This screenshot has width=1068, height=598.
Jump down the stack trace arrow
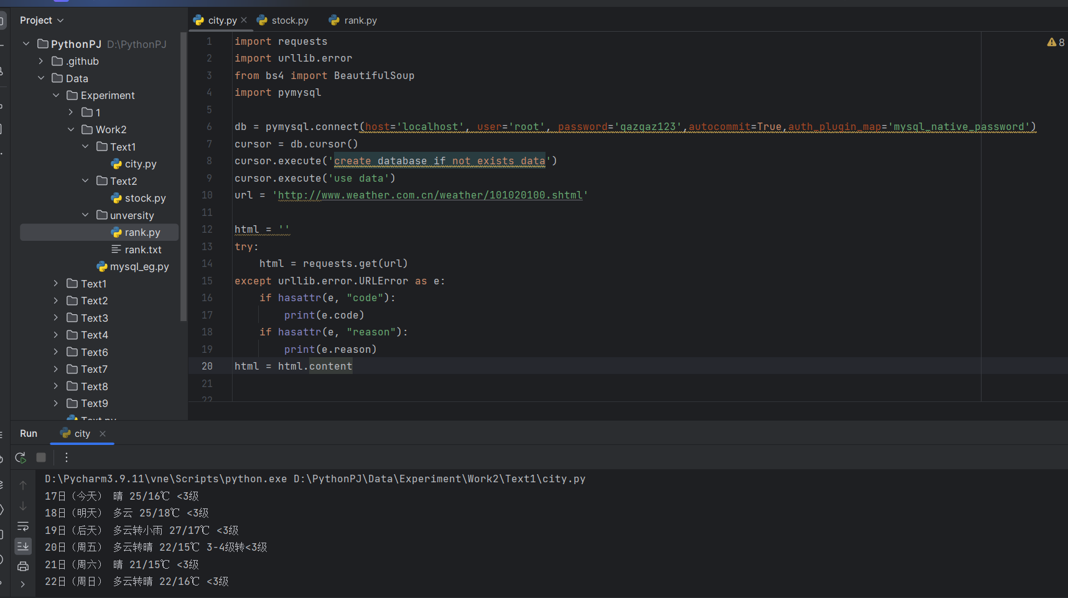coord(23,506)
